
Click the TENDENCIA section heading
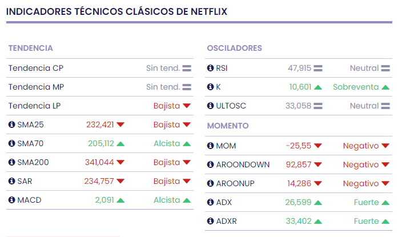pyautogui.click(x=30, y=48)
